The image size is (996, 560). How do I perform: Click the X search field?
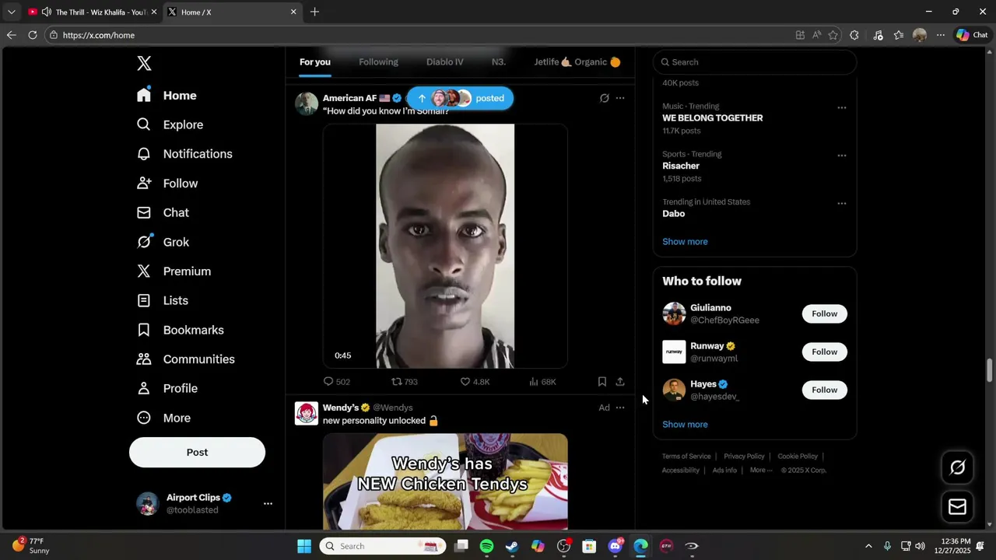(x=755, y=62)
